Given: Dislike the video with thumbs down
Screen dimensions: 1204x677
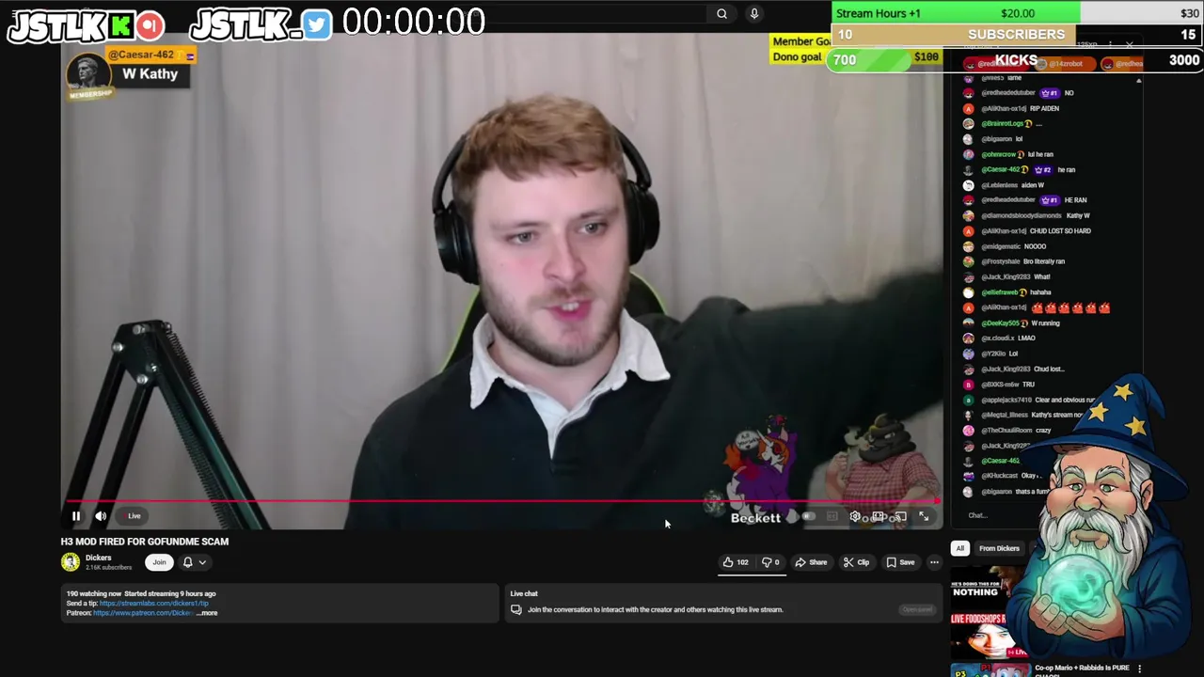Looking at the screenshot, I should pyautogui.click(x=770, y=562).
